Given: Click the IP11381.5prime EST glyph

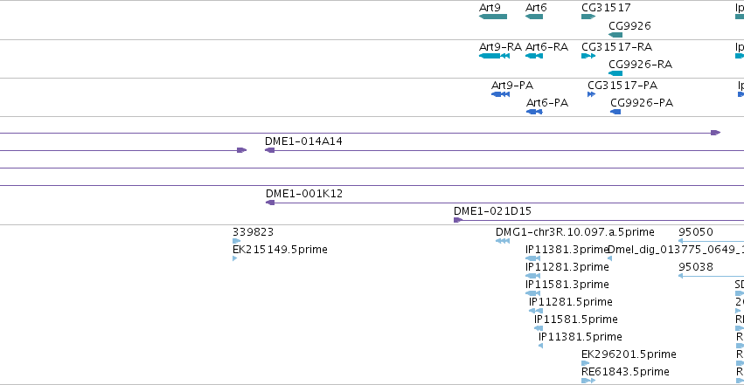Looking at the screenshot, I should point(540,346).
